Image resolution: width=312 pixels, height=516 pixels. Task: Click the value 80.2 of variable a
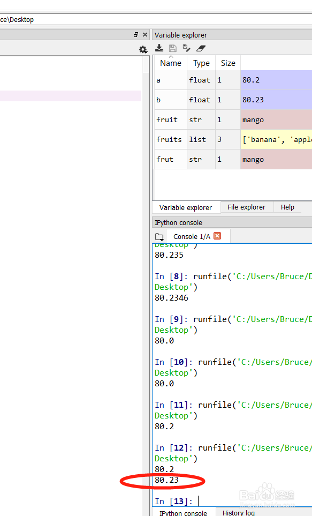point(276,80)
